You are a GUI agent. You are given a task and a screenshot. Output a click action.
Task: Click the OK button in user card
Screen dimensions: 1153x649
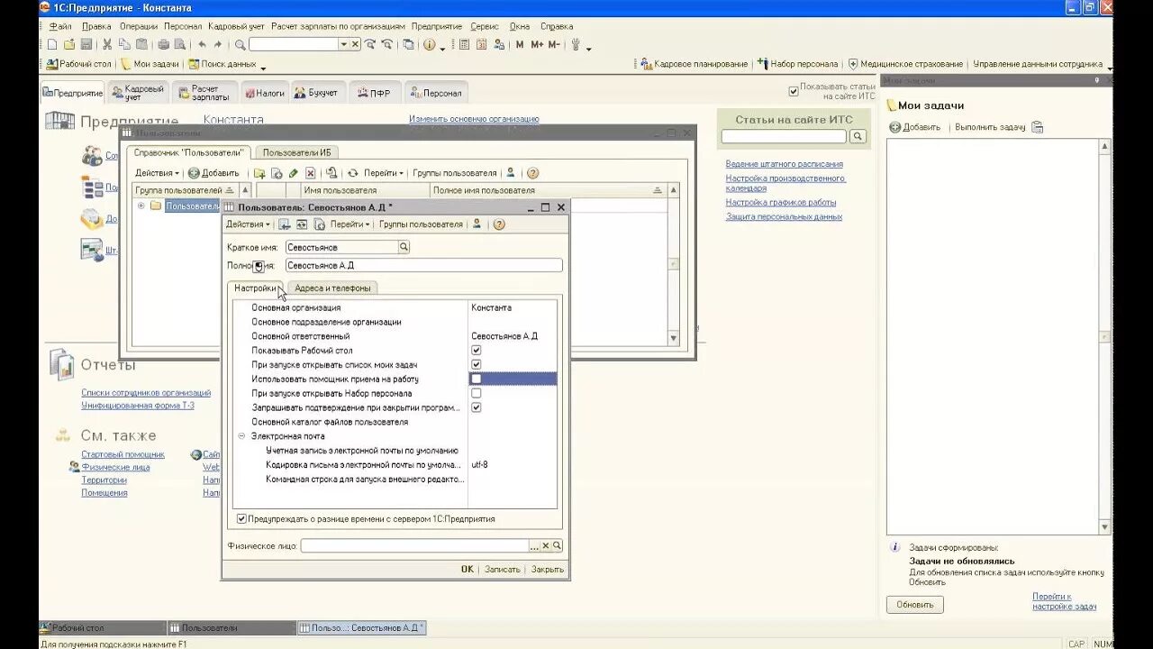[x=468, y=570]
